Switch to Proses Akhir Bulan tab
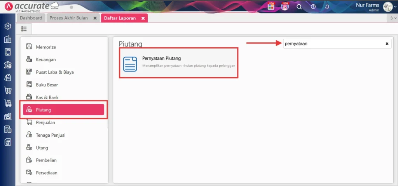This screenshot has width=398, height=186. (69, 18)
